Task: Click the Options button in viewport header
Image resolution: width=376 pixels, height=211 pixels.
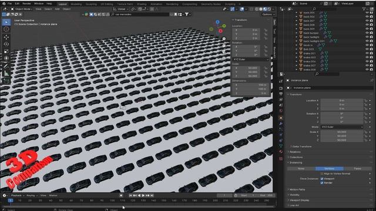Action: pos(268,14)
